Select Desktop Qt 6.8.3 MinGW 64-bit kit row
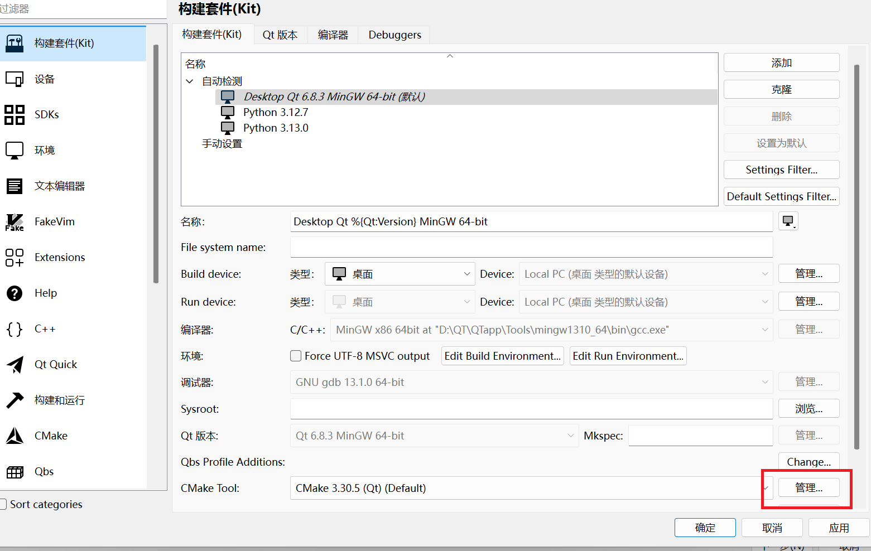Viewport: 871px width, 551px height. pos(466,97)
